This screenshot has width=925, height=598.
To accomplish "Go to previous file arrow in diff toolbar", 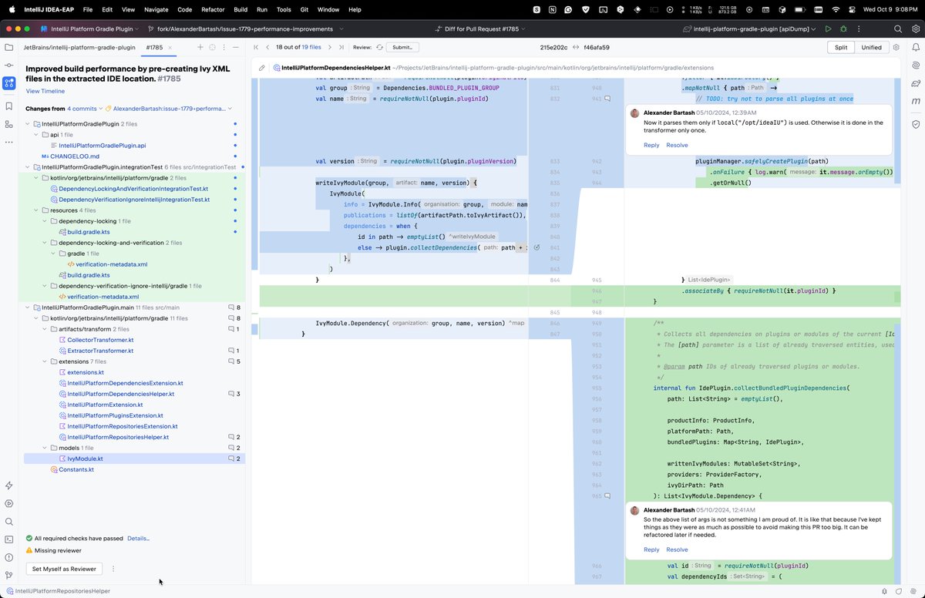I will pos(267,47).
